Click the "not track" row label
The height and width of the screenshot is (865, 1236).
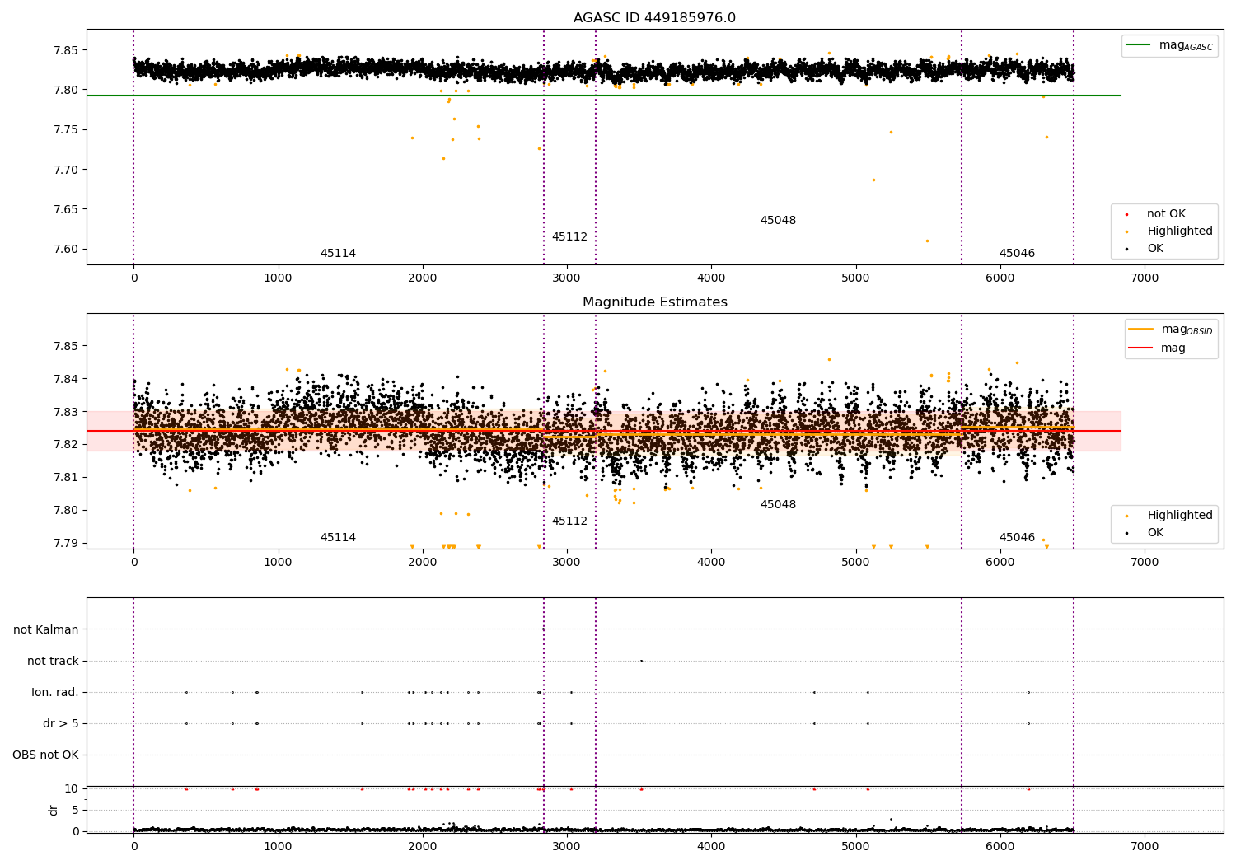tap(53, 661)
